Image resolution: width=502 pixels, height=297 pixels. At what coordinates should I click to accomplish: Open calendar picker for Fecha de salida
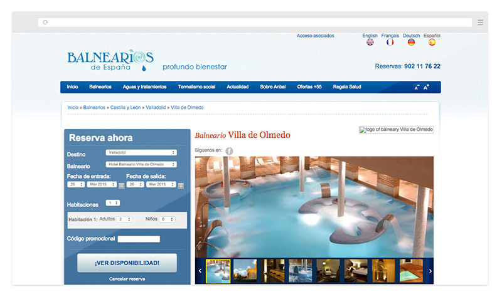coord(181,185)
